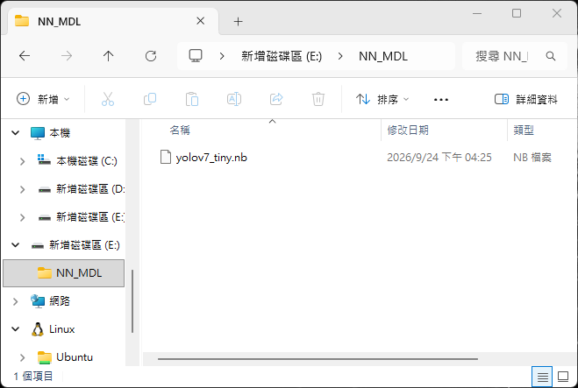Click NN_MDL breadcrumb in address bar
This screenshot has width=578, height=388.
click(x=383, y=56)
